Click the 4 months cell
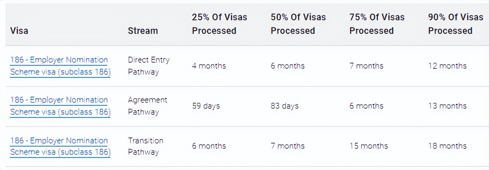489x170 pixels. tap(209, 66)
